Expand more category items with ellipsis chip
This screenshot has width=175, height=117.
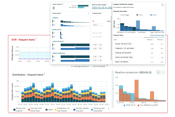pyautogui.click(x=101, y=25)
